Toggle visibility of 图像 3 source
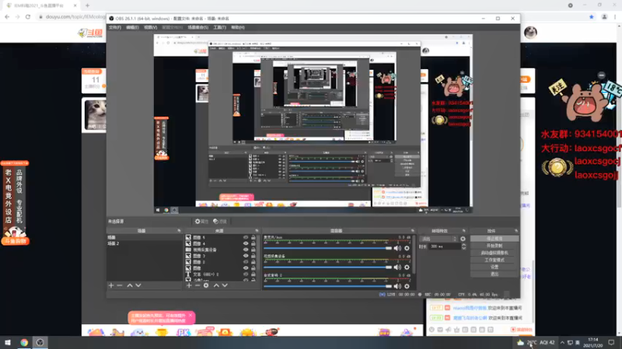Screen dimensions: 622x349 246,256
